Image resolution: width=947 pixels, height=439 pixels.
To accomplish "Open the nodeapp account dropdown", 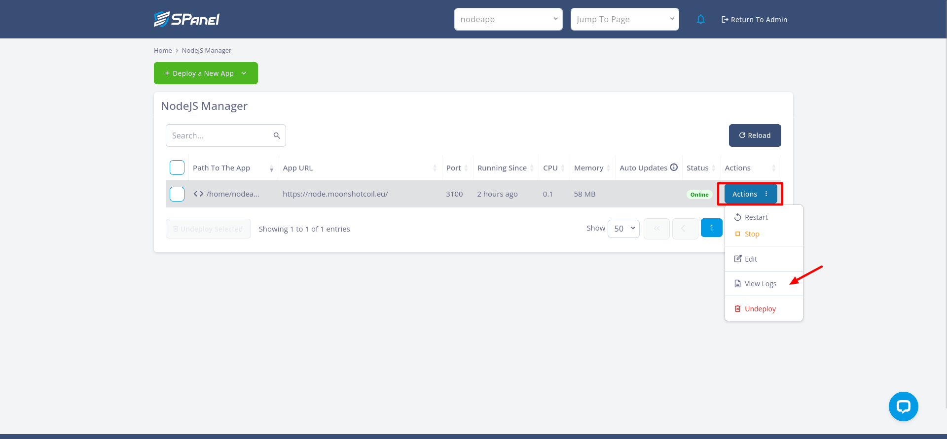I will (x=508, y=19).
